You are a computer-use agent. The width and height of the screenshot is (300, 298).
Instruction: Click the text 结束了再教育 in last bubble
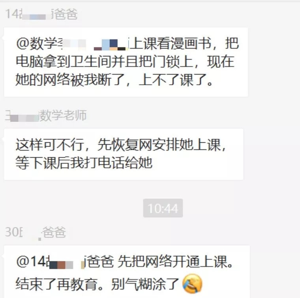56,284
